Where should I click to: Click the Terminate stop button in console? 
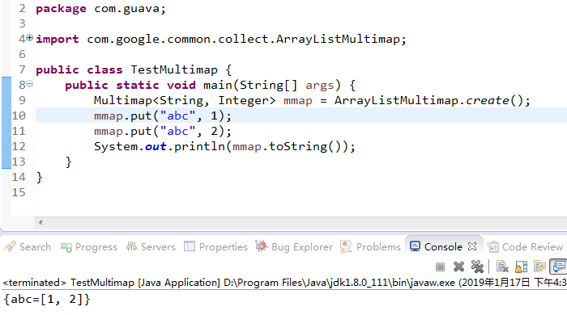coord(440,267)
